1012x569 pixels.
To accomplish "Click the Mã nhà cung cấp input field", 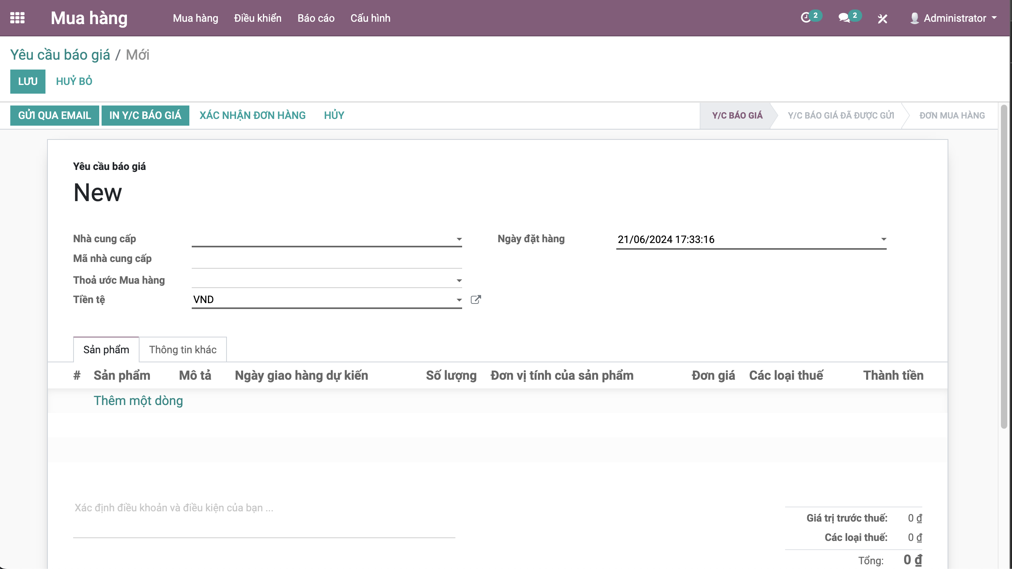I will [x=327, y=260].
